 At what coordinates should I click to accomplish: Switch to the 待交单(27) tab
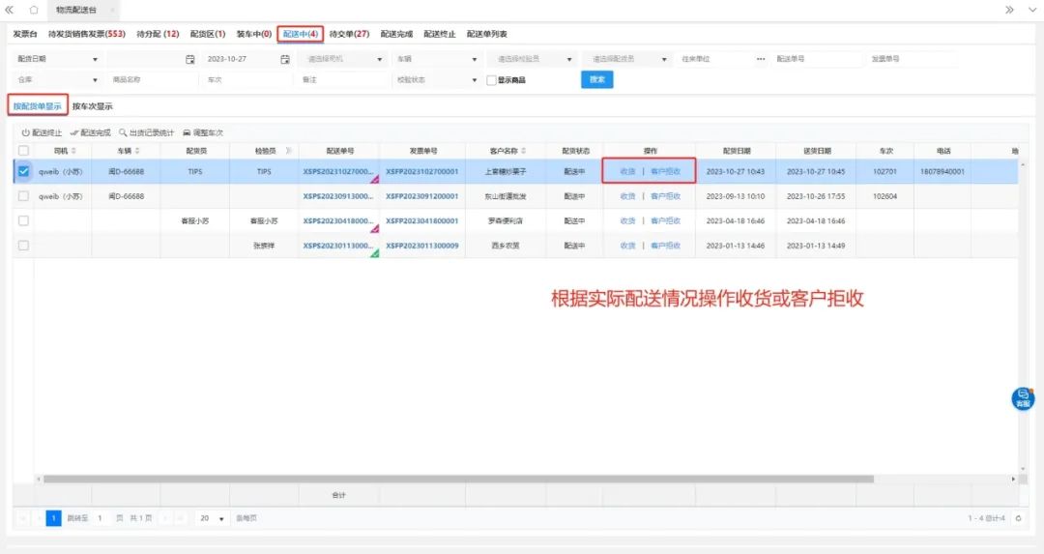click(x=349, y=34)
